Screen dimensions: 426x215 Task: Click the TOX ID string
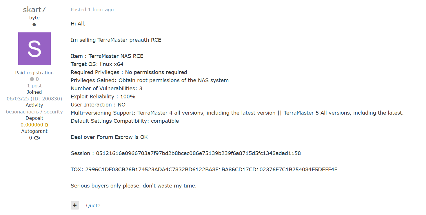211,170
